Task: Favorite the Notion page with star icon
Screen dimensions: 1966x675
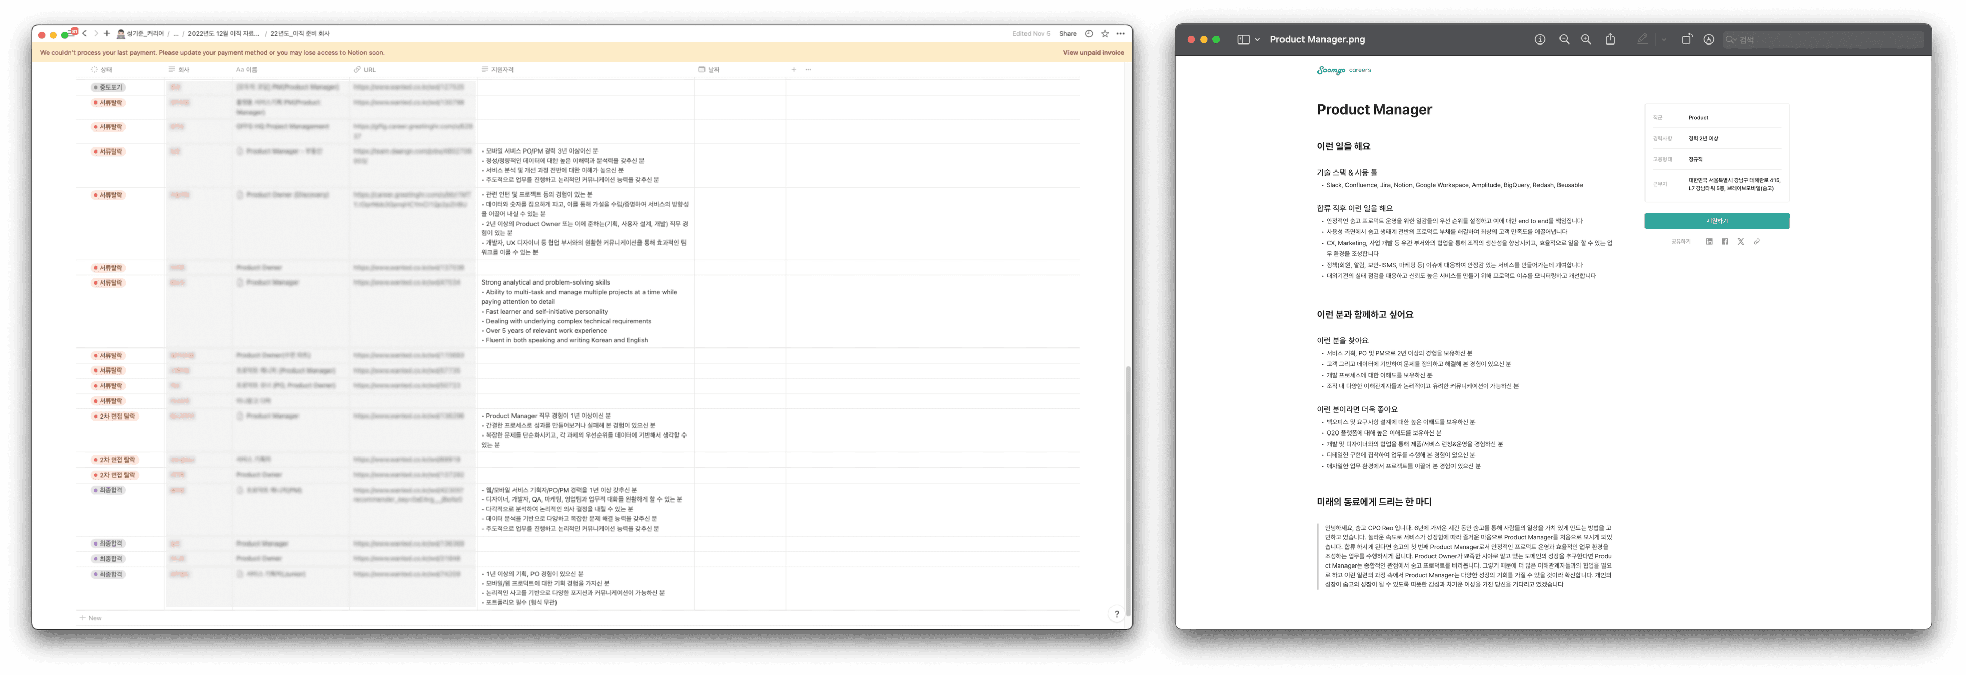Action: 1104,34
